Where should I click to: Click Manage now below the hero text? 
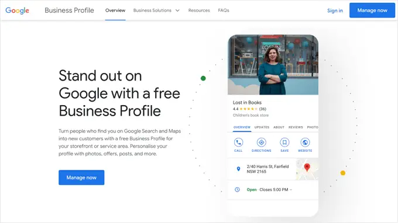[81, 177]
